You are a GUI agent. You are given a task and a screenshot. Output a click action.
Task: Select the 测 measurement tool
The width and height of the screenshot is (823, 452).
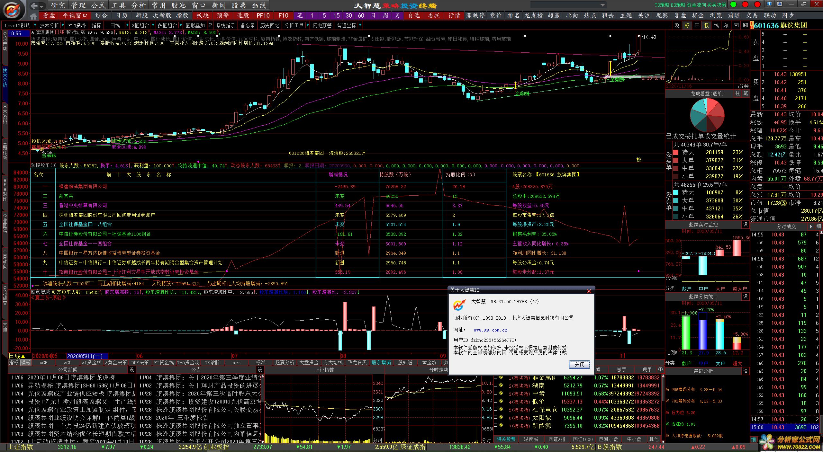point(677,25)
